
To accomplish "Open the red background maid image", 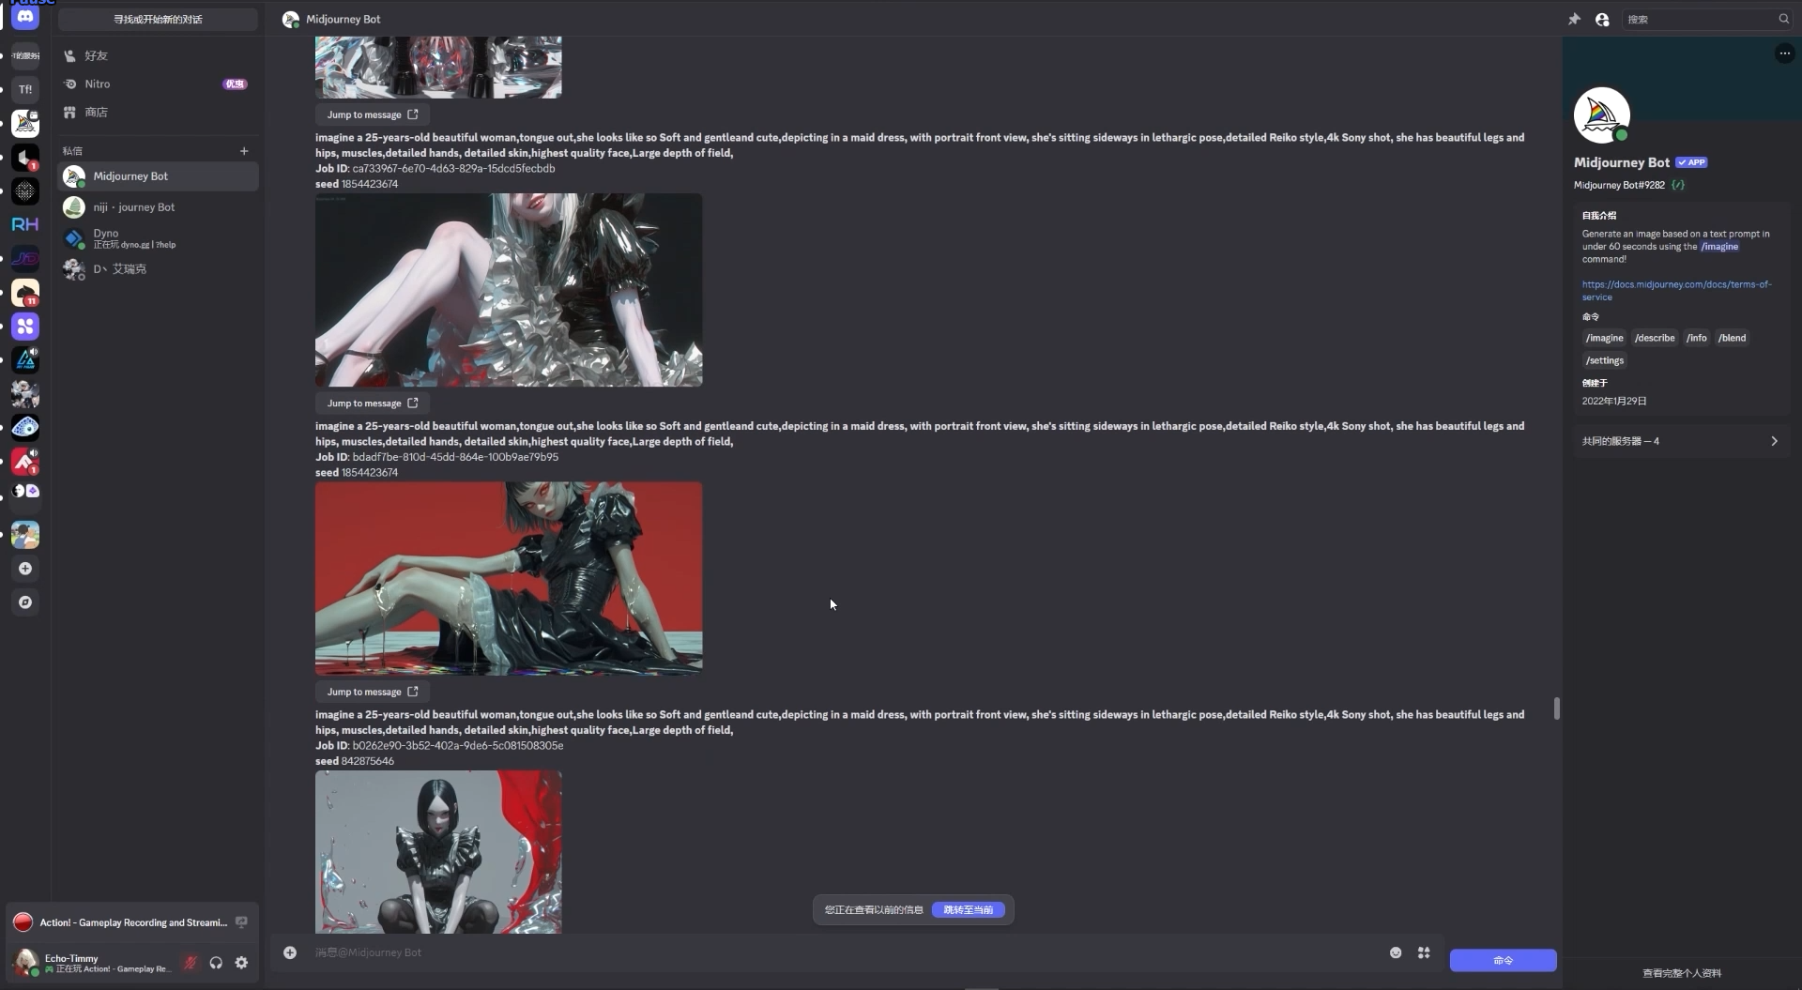I will (509, 579).
